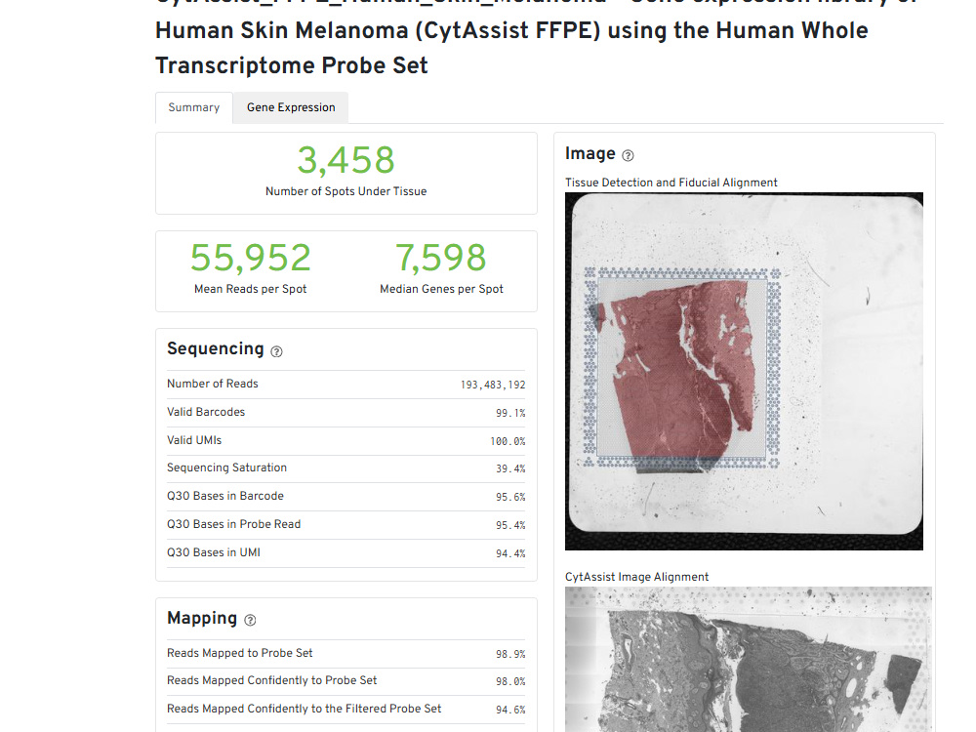Click the Reads Mapped to Probe Set label
The width and height of the screenshot is (976, 732).
click(240, 653)
